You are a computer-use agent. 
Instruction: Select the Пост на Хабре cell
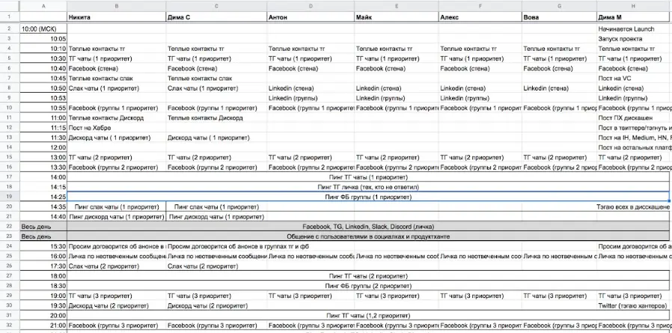[117, 128]
